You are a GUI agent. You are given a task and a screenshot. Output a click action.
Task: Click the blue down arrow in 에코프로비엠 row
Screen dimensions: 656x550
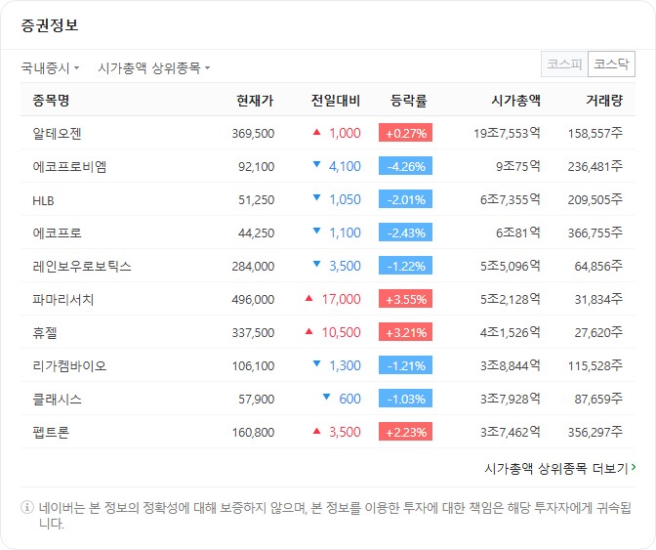(316, 166)
